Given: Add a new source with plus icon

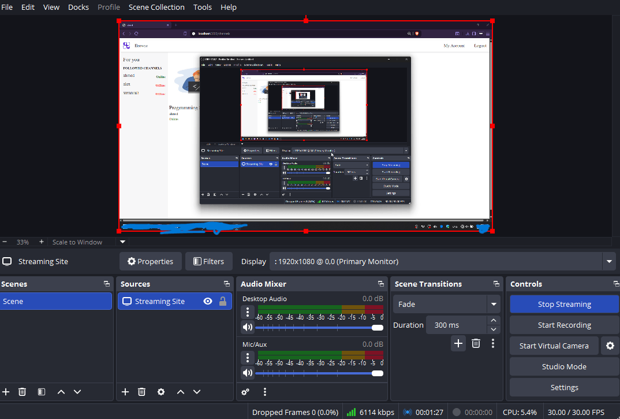Looking at the screenshot, I should [x=125, y=392].
